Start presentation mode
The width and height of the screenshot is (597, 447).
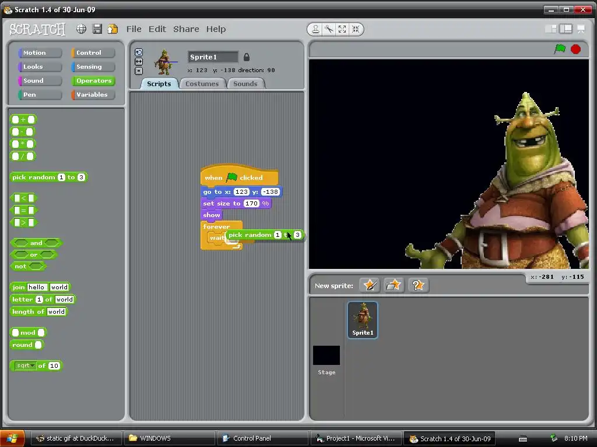(581, 29)
